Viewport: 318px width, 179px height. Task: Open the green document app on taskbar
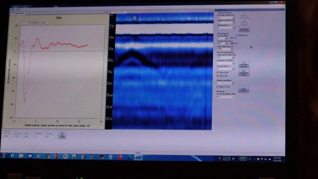(74, 157)
